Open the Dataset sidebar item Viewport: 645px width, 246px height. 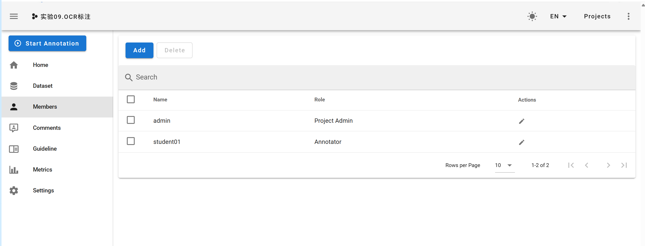[43, 86]
